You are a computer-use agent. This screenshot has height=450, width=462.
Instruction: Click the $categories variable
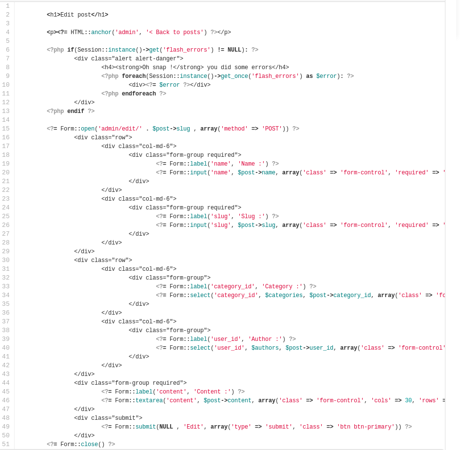284,295
